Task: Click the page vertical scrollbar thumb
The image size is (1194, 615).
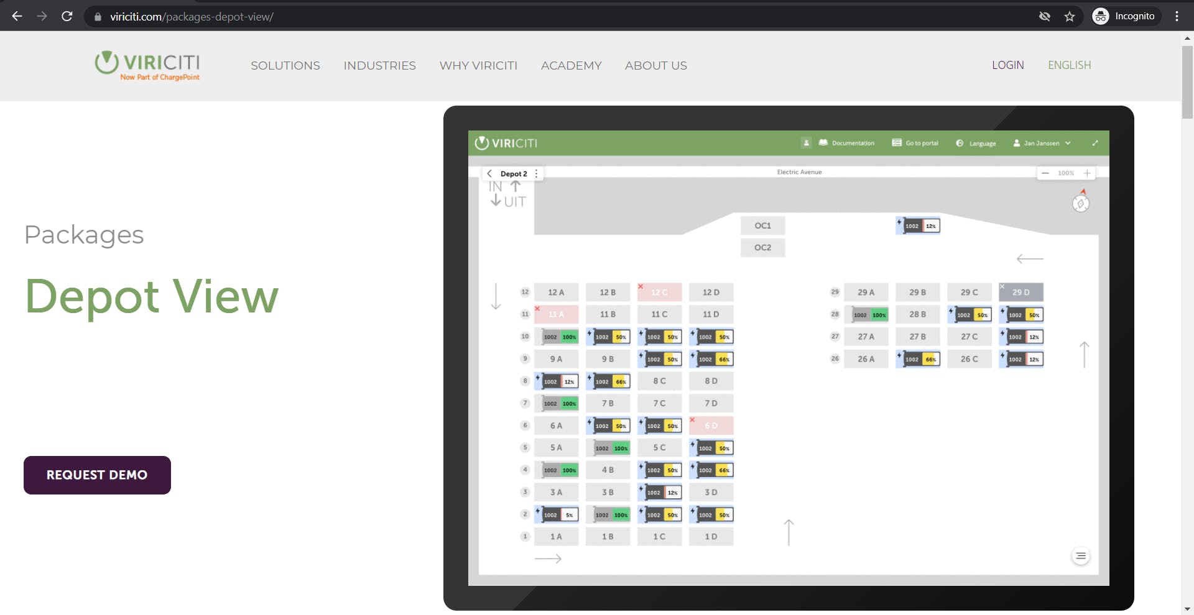Action: click(1187, 81)
